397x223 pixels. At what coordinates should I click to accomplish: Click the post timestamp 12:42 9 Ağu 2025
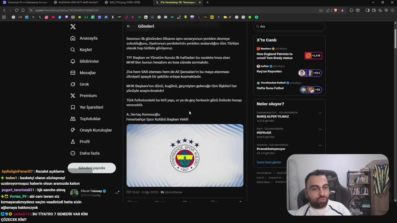[x=142, y=192]
